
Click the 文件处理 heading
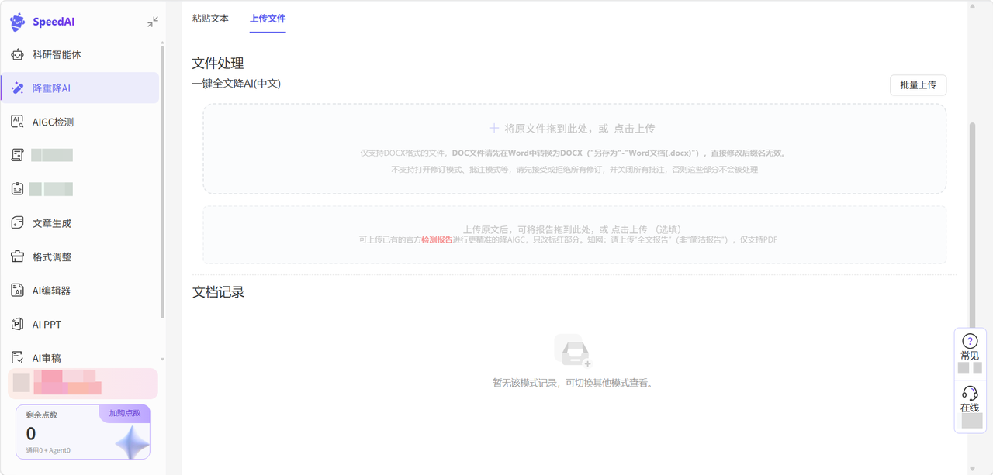pyautogui.click(x=218, y=63)
